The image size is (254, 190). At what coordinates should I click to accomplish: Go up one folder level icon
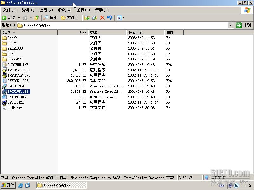pyautogui.click(x=37, y=18)
